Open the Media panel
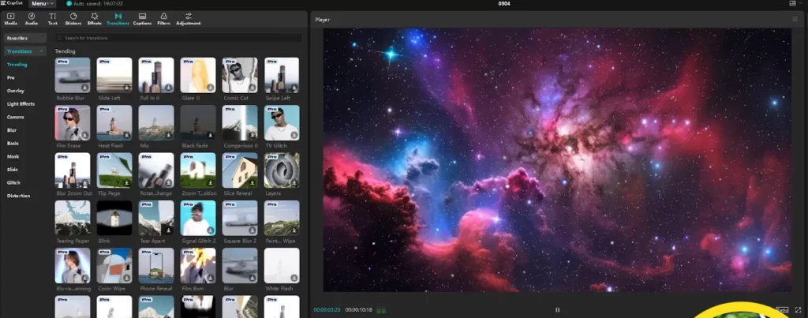Image resolution: width=808 pixels, height=318 pixels. click(x=11, y=18)
